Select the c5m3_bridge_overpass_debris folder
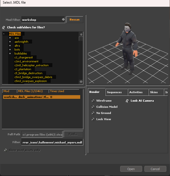 (33, 77)
